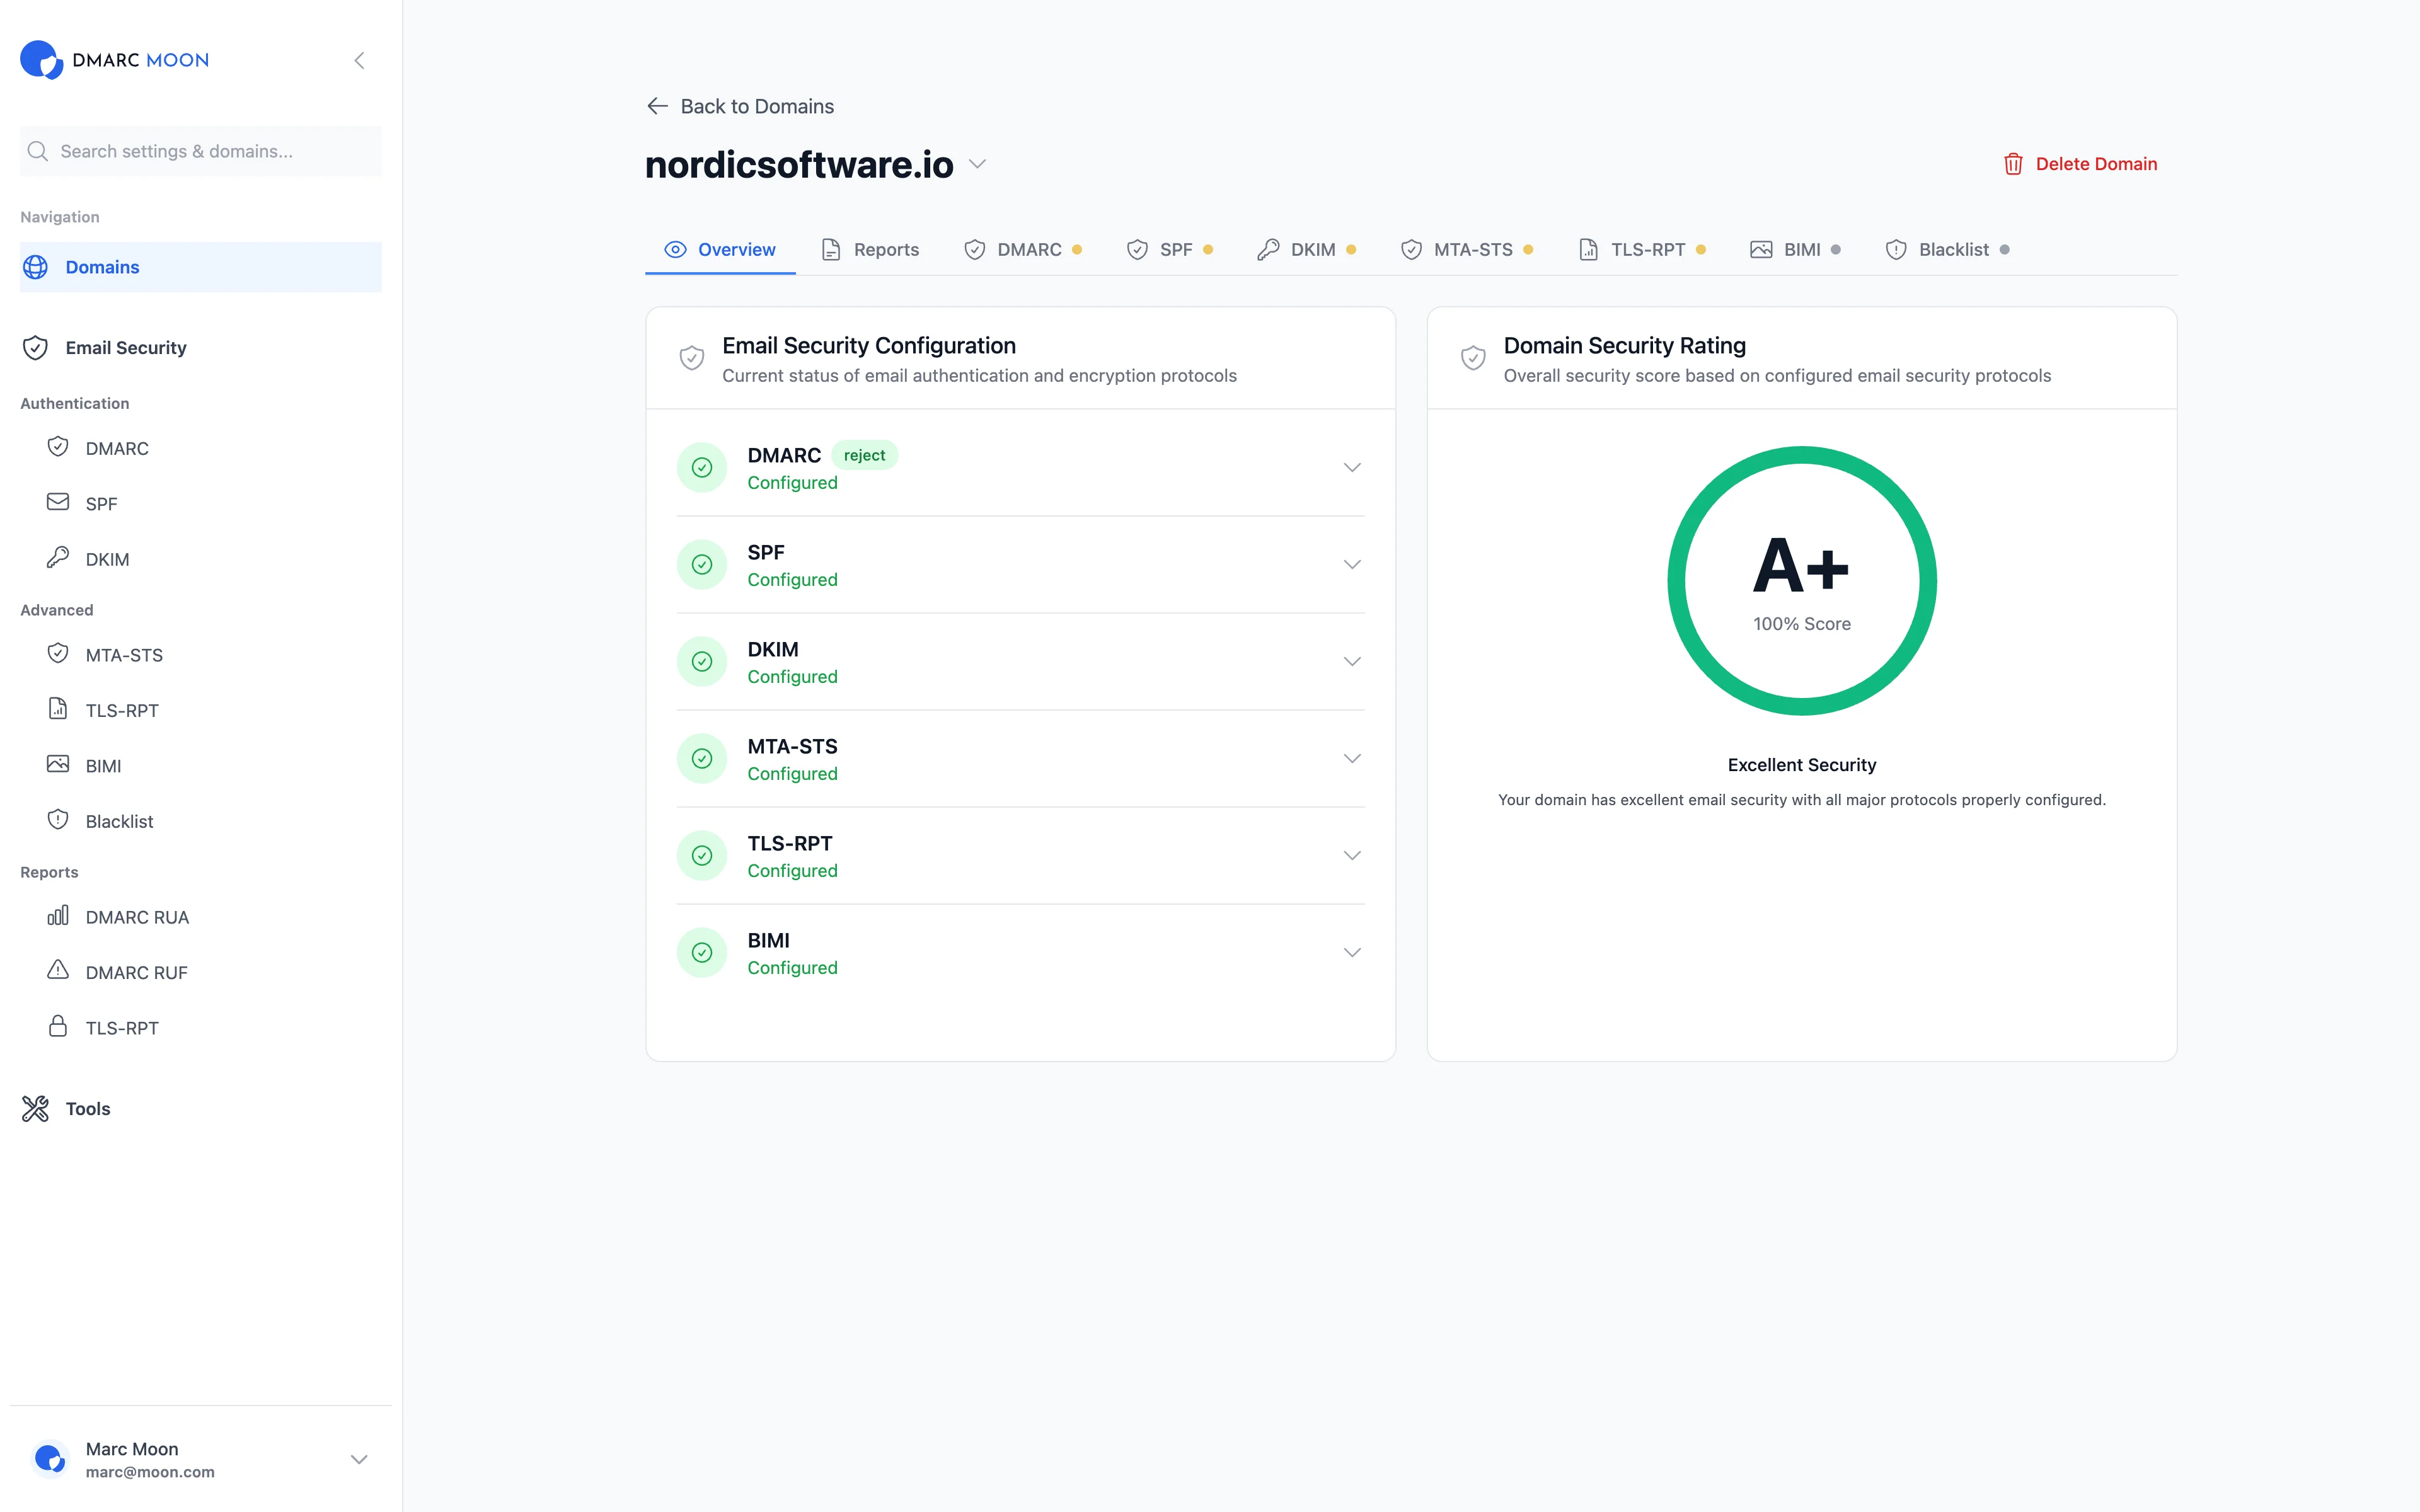This screenshot has width=2420, height=1512.
Task: Expand Marc Moon account menu
Action: [x=359, y=1459]
